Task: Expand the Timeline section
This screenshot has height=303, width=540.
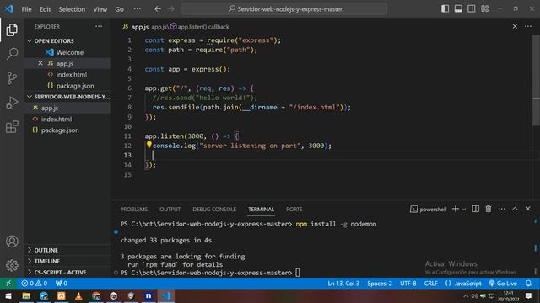Action: point(67,261)
